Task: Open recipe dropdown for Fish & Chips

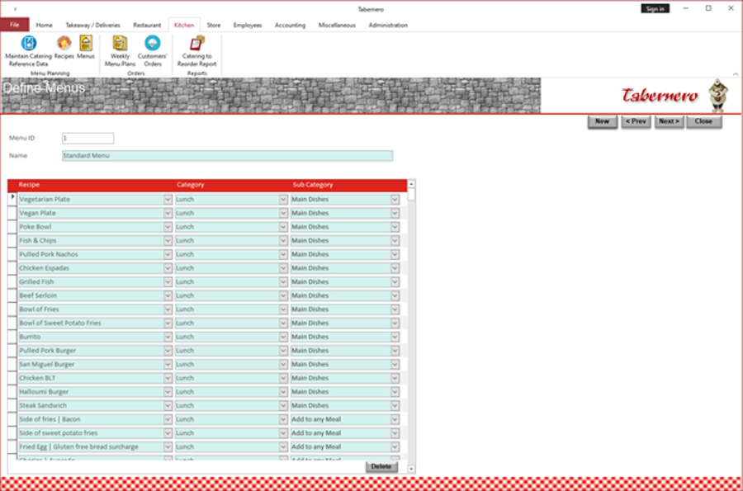Action: click(x=168, y=241)
